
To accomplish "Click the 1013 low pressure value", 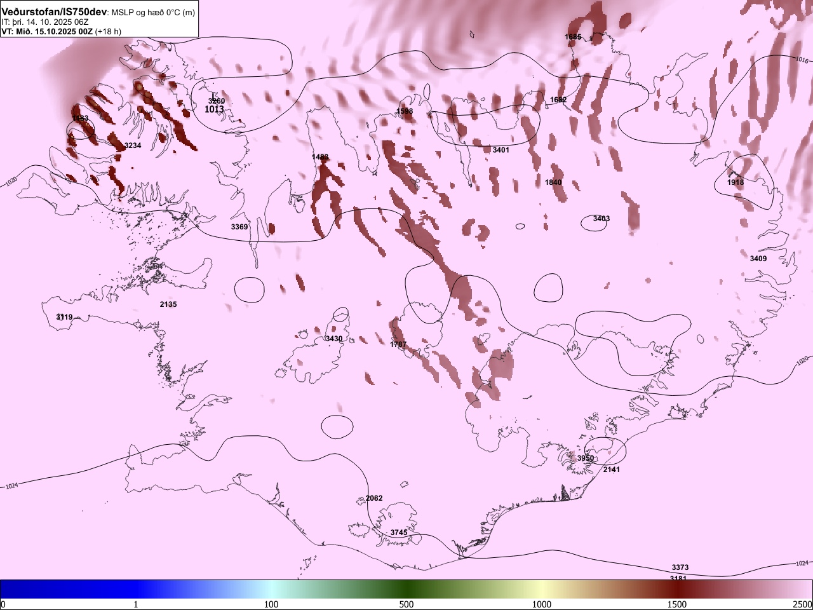I will 214,109.
